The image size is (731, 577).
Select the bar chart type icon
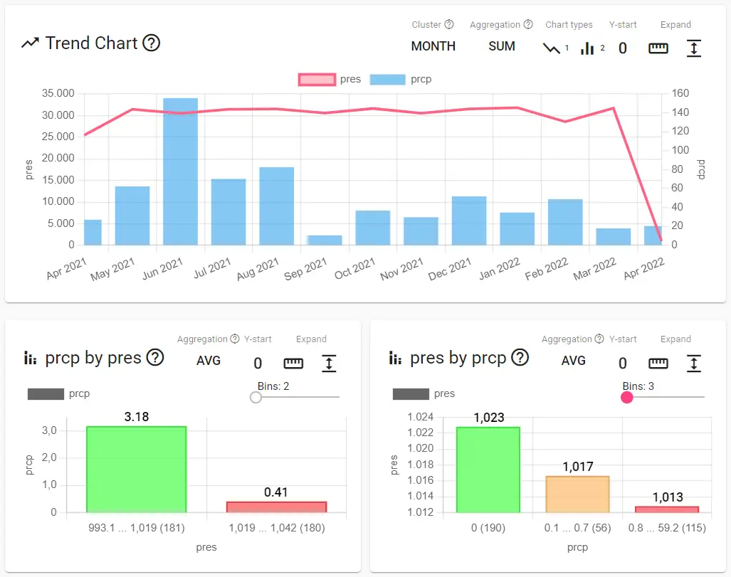coord(587,48)
